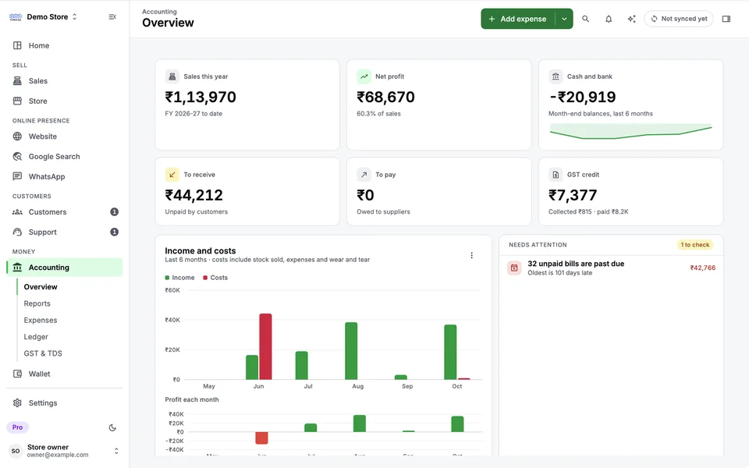The height and width of the screenshot is (468, 749).
Task: Open the AI sparkle assistant icon
Action: [631, 19]
